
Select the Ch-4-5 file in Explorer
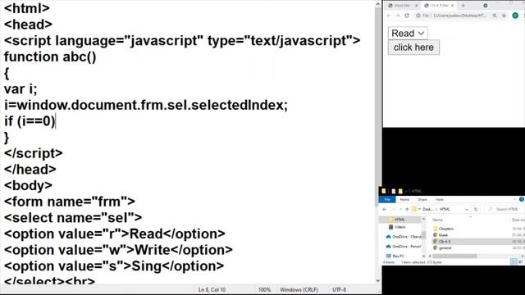pyautogui.click(x=445, y=242)
